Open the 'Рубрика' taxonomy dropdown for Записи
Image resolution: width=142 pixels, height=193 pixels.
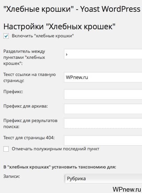tap(103, 179)
